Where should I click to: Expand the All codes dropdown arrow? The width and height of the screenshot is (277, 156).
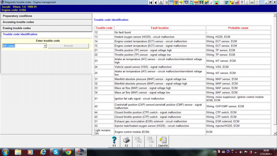click(45, 46)
